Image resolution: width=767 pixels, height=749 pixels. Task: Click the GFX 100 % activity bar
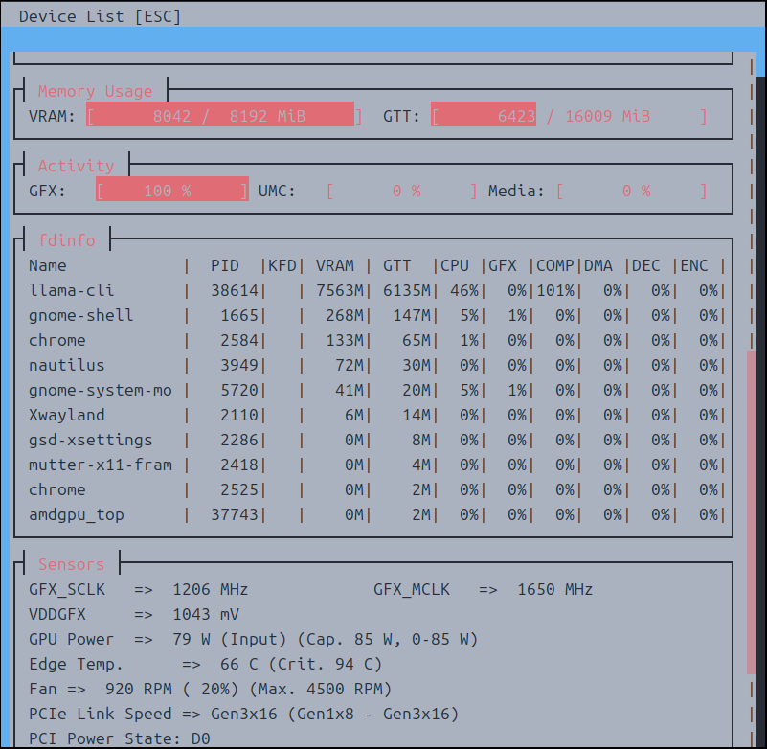(x=172, y=191)
